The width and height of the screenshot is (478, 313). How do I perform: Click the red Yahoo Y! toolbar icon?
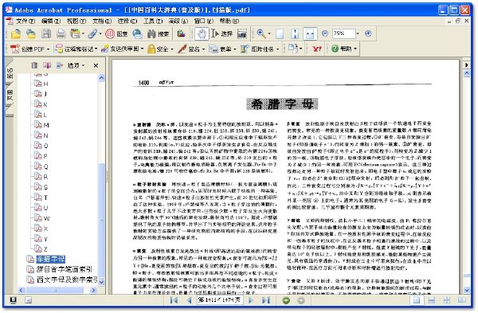[x=317, y=49]
